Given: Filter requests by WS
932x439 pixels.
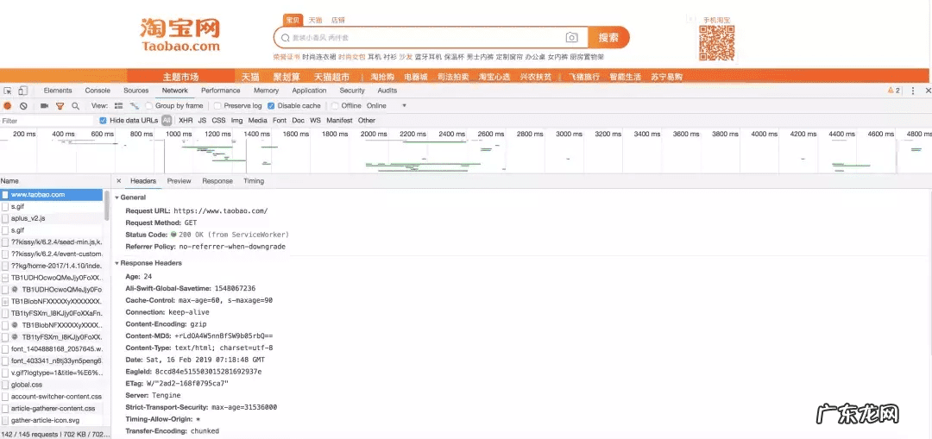Looking at the screenshot, I should 315,121.
